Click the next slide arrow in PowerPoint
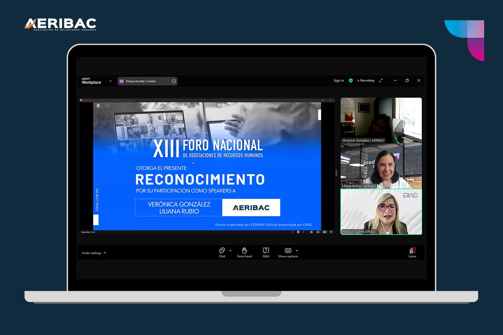 (303, 232)
